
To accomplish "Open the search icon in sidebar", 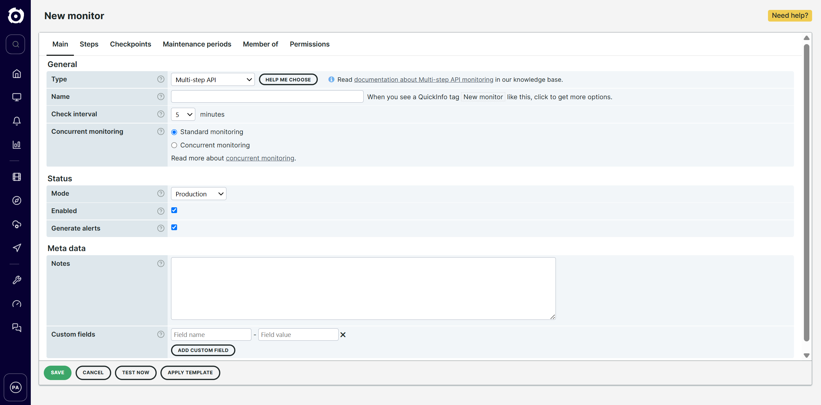I will (15, 44).
